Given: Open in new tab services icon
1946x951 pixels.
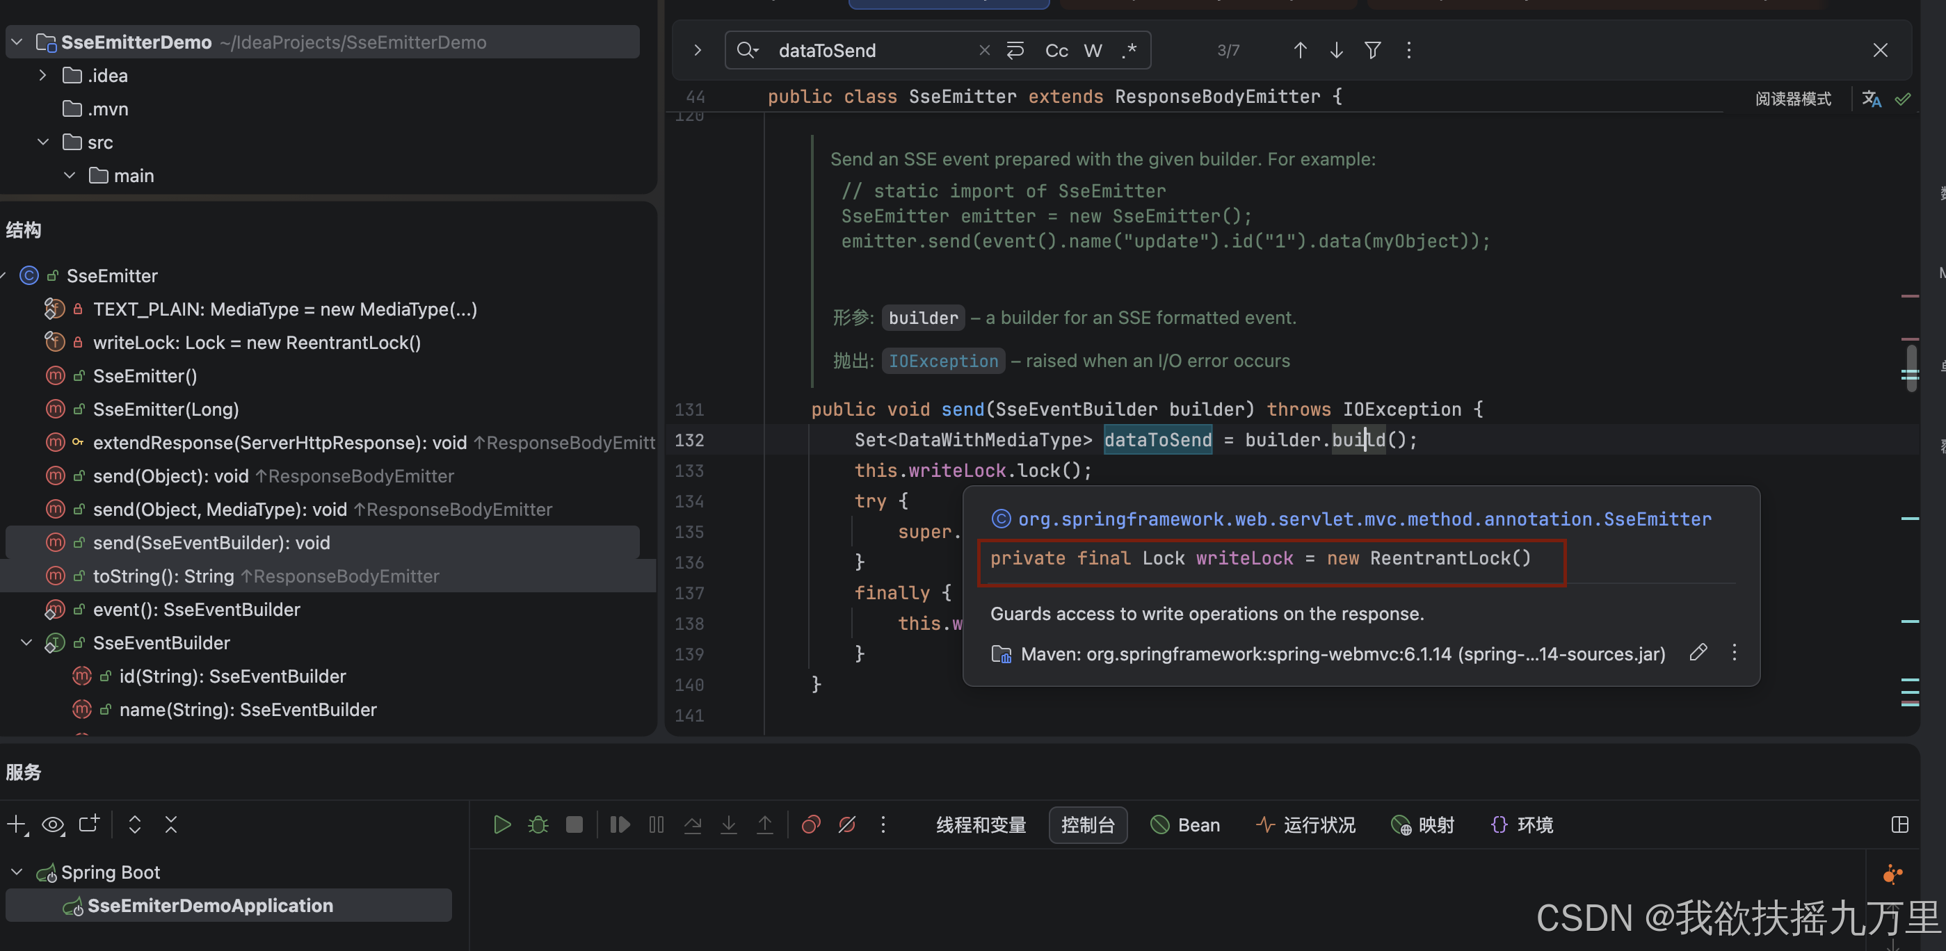Looking at the screenshot, I should 89,823.
